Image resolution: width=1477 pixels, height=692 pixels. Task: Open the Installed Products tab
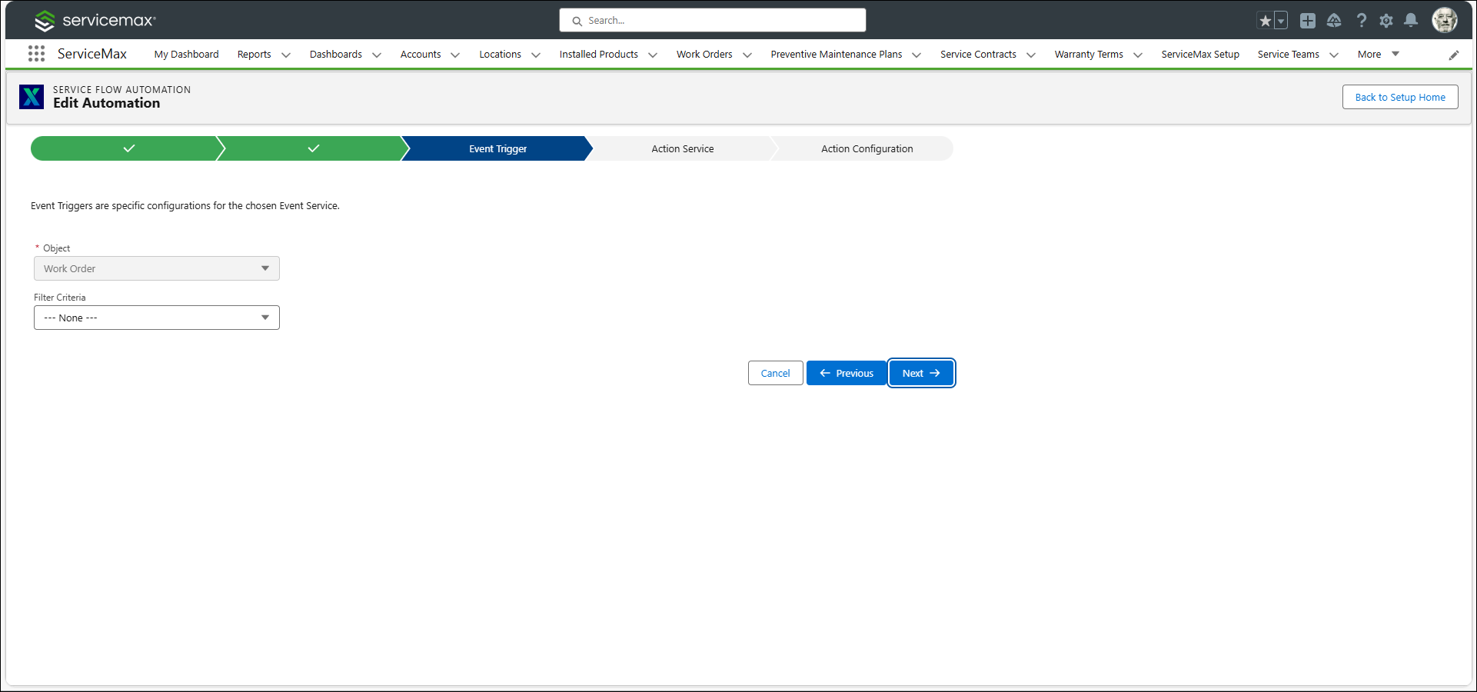coord(599,55)
